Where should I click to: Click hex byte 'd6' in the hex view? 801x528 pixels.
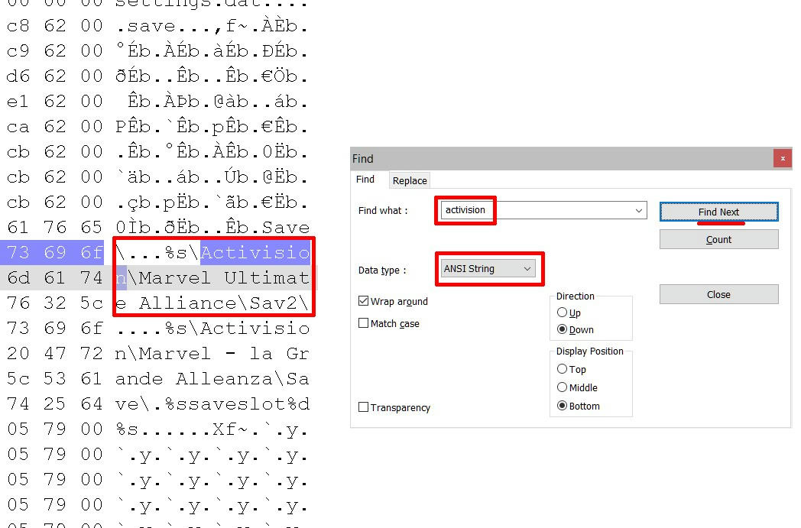point(18,76)
